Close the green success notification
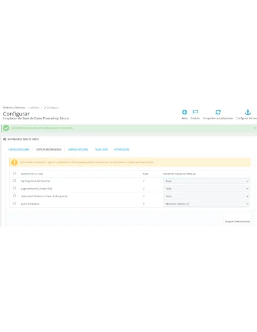The width and height of the screenshot is (257, 332). (x=255, y=128)
